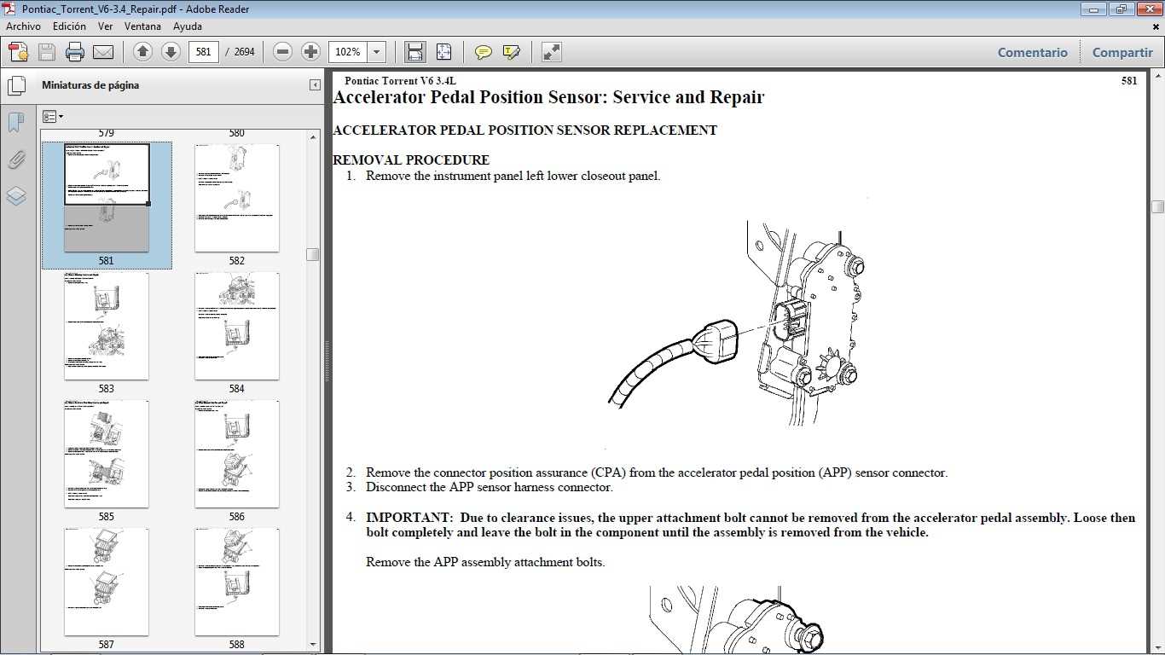Click the page number field showing 581

pos(203,52)
